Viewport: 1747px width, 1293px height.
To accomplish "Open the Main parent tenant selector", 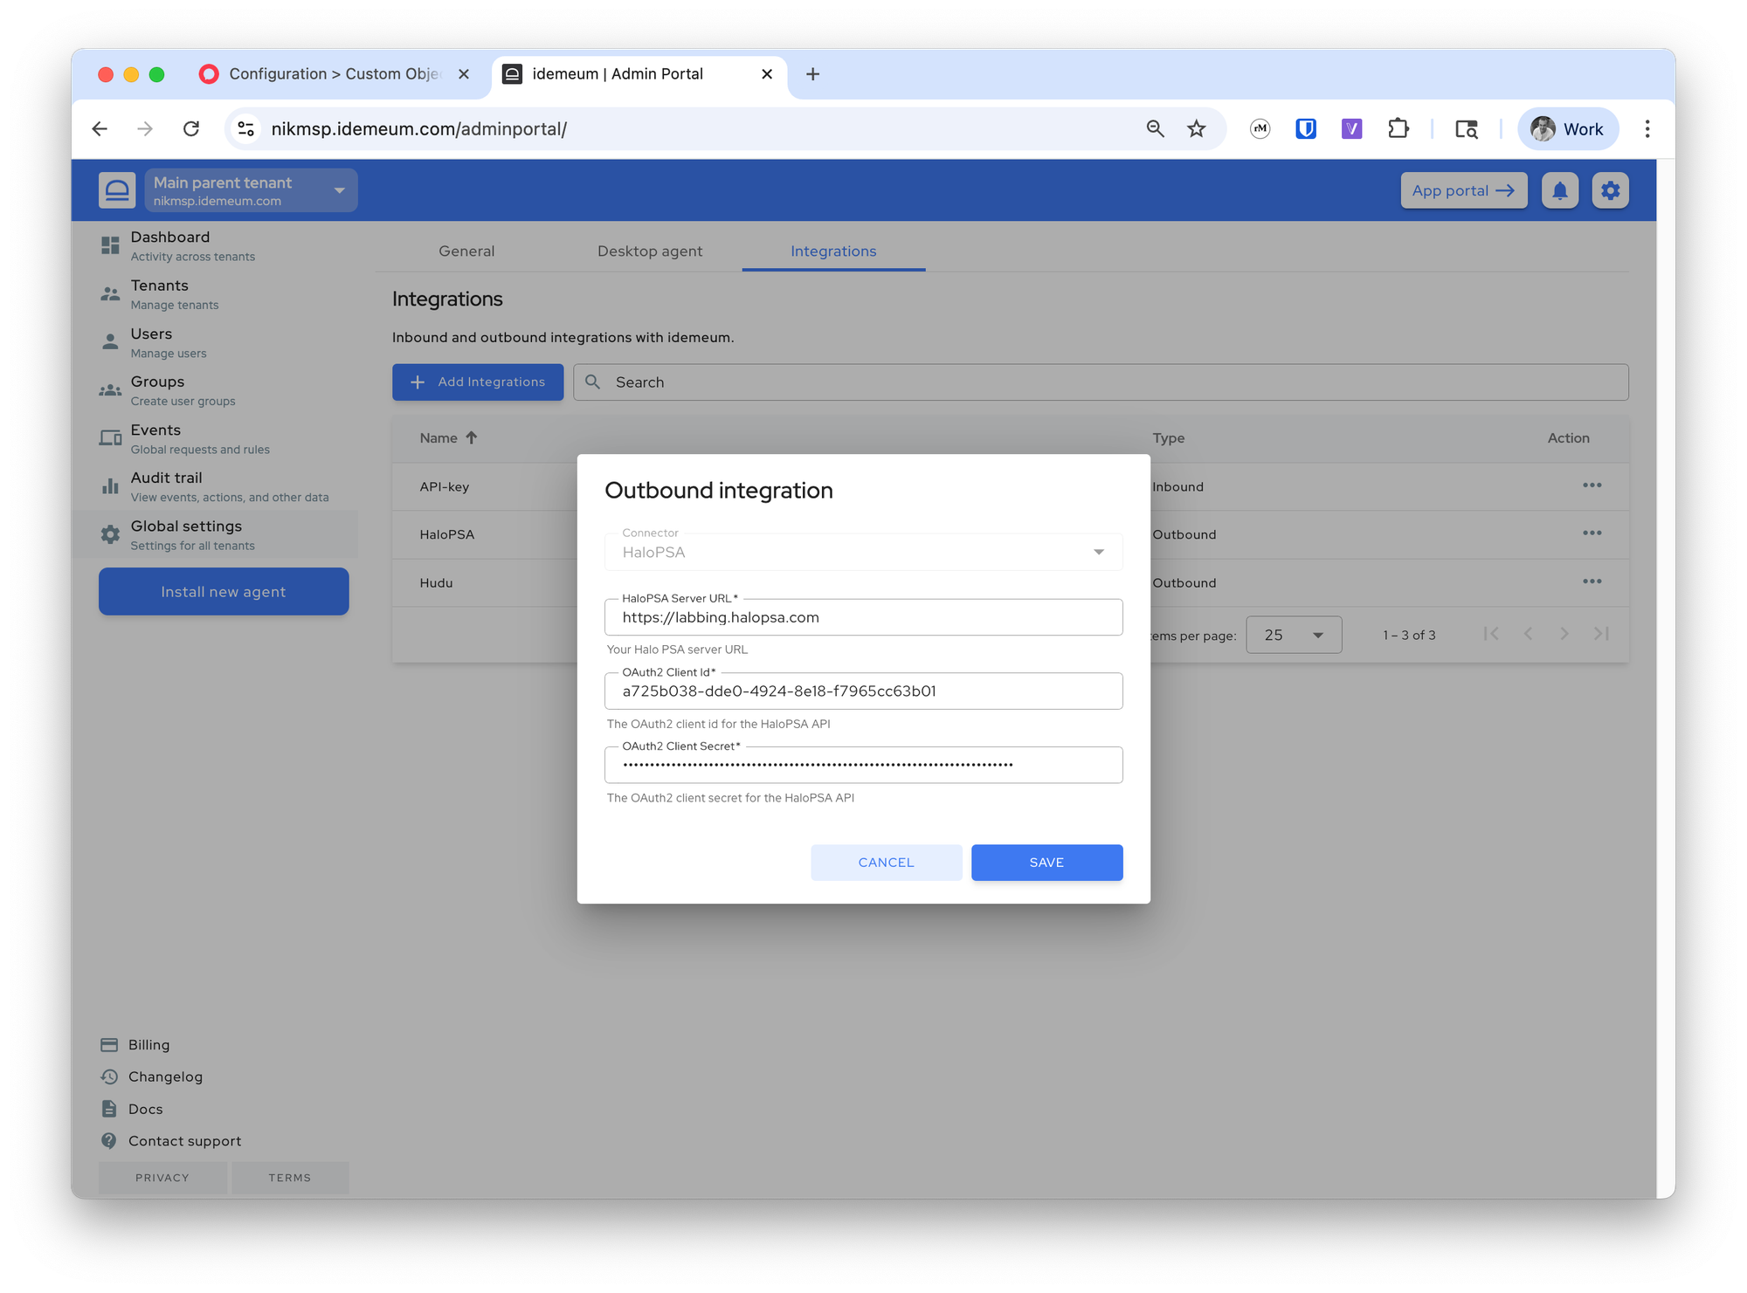I will point(251,190).
